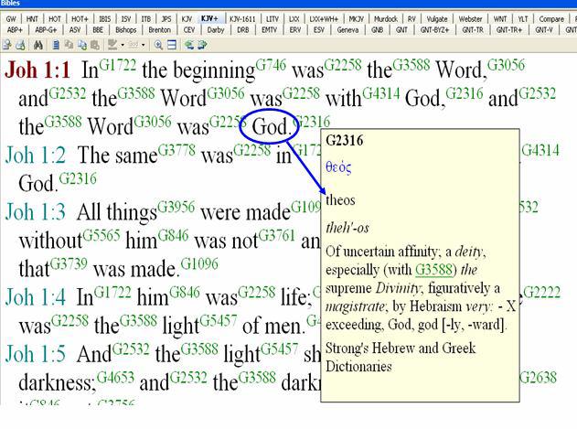Click Strong's number G746 after 'beginning'
Screen dimensions: 577x429
(x=271, y=65)
